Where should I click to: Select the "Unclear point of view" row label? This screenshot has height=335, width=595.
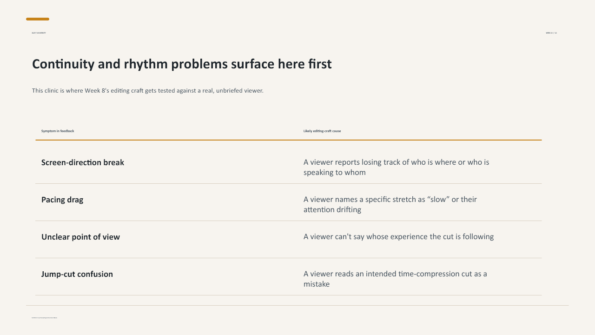(x=80, y=237)
